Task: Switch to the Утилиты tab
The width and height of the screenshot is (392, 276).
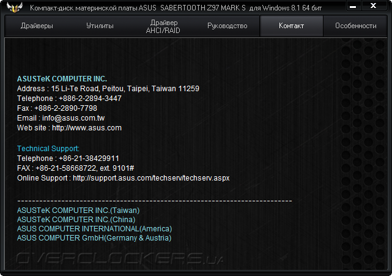Action: (x=100, y=26)
